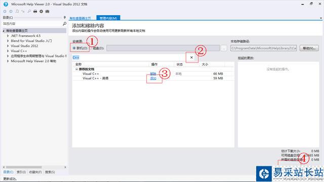Image resolution: width=324 pixels, height=182 pixels.
Task: Click the contents scrollbar left arrow
Action: (4, 167)
